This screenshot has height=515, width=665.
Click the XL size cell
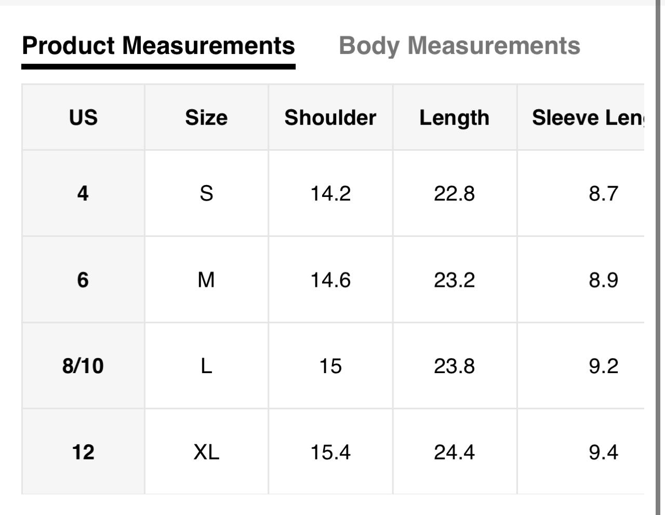click(206, 452)
